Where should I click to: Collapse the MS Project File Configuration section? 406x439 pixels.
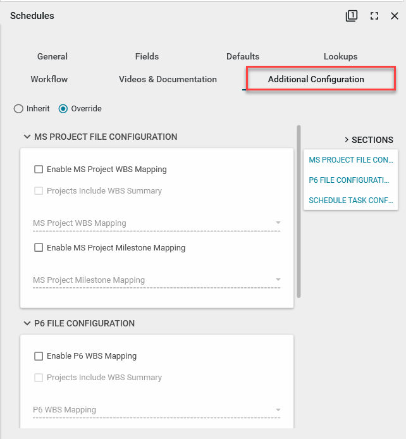coord(27,137)
